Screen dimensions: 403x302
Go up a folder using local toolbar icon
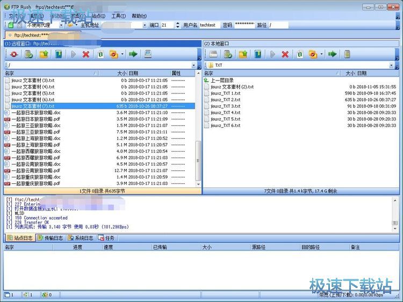tap(243, 54)
